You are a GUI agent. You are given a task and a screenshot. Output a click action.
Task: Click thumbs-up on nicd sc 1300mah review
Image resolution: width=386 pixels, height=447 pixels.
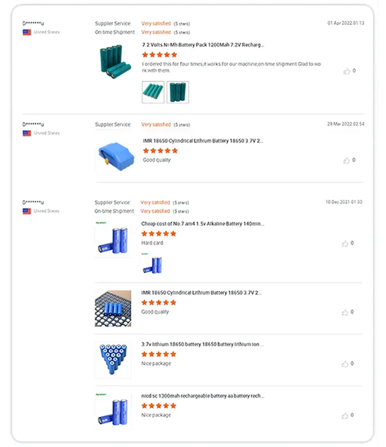[x=345, y=416]
